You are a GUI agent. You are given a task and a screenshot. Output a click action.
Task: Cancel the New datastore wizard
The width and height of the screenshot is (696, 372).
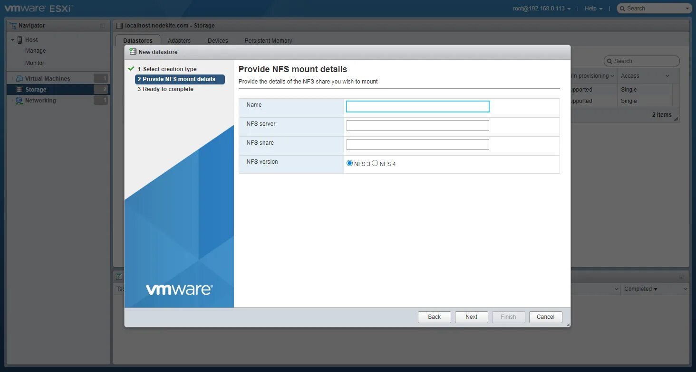[x=545, y=317]
